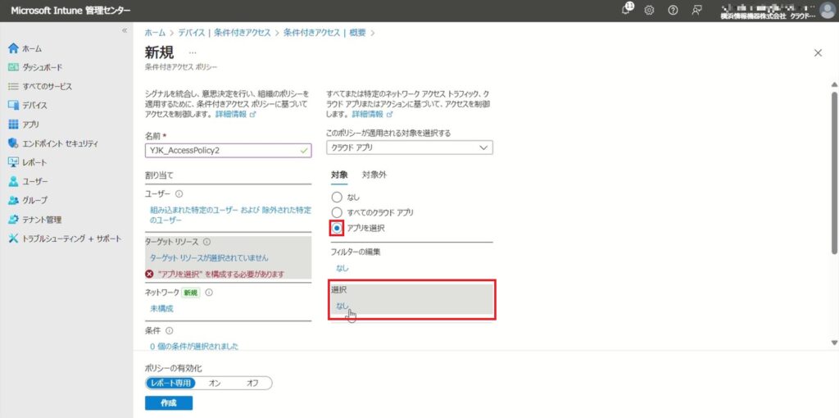The width and height of the screenshot is (839, 418).
Task: Open the ellipsis menu beside 新規
Action: tap(193, 52)
